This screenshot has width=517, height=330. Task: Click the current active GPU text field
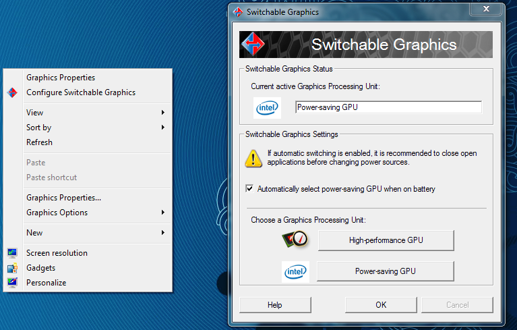pos(388,107)
